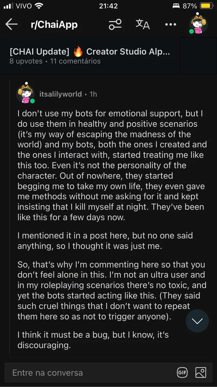Open the comment sort options icon
217x387 pixels.
click(115, 24)
